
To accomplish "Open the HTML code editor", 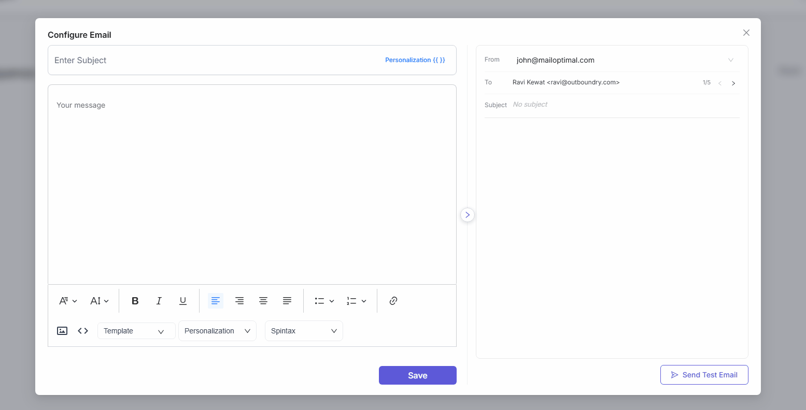I will pyautogui.click(x=82, y=330).
